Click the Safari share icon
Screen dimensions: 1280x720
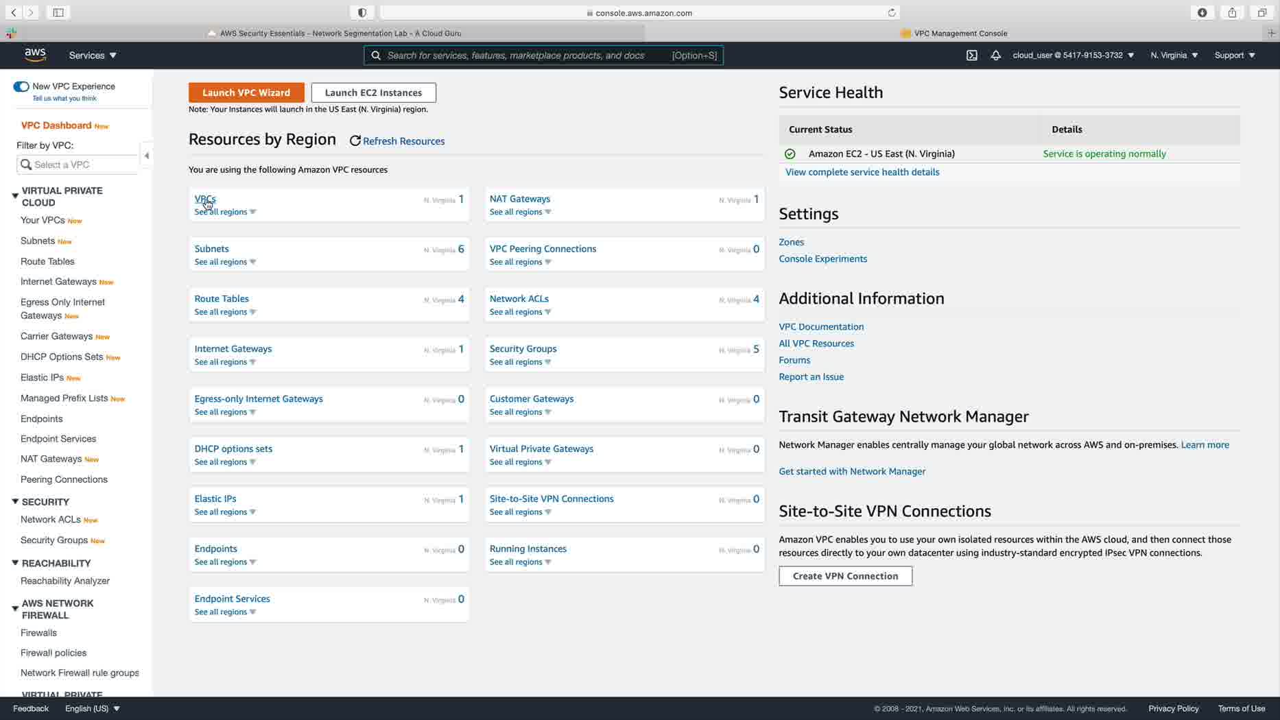1232,12
